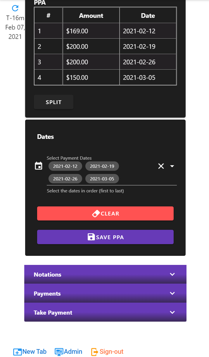Clear all selected payment dates with X
This screenshot has width=209, height=357.
pyautogui.click(x=161, y=166)
